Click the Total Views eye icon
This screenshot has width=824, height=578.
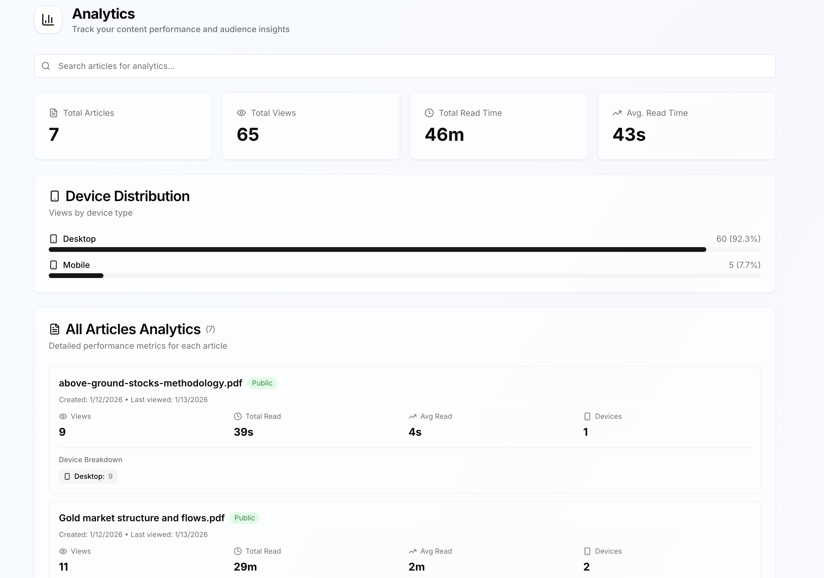(x=241, y=113)
